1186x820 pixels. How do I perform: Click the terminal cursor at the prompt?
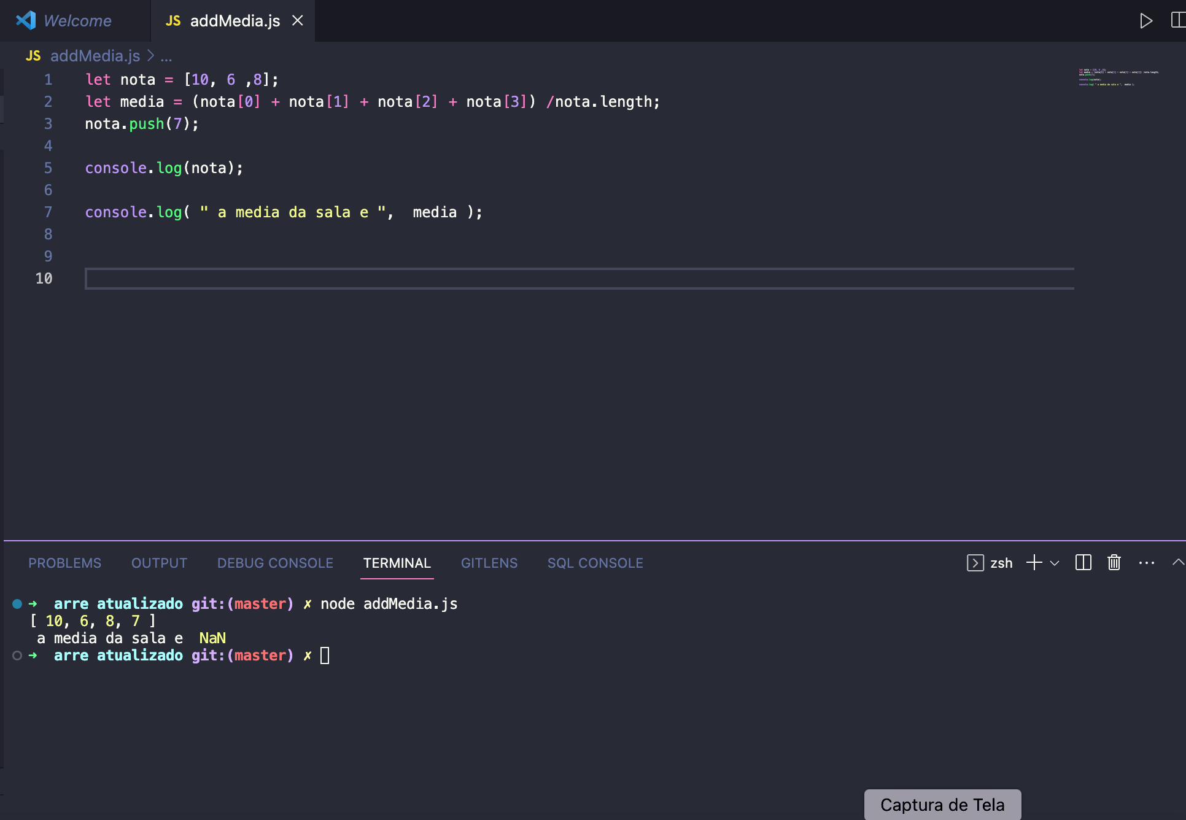(x=325, y=656)
